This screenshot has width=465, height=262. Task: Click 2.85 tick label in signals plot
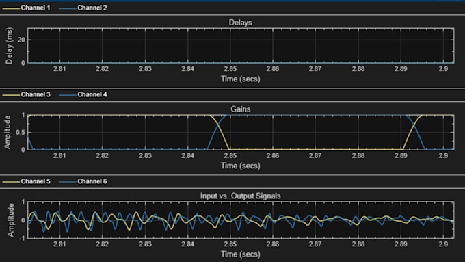tap(230, 244)
